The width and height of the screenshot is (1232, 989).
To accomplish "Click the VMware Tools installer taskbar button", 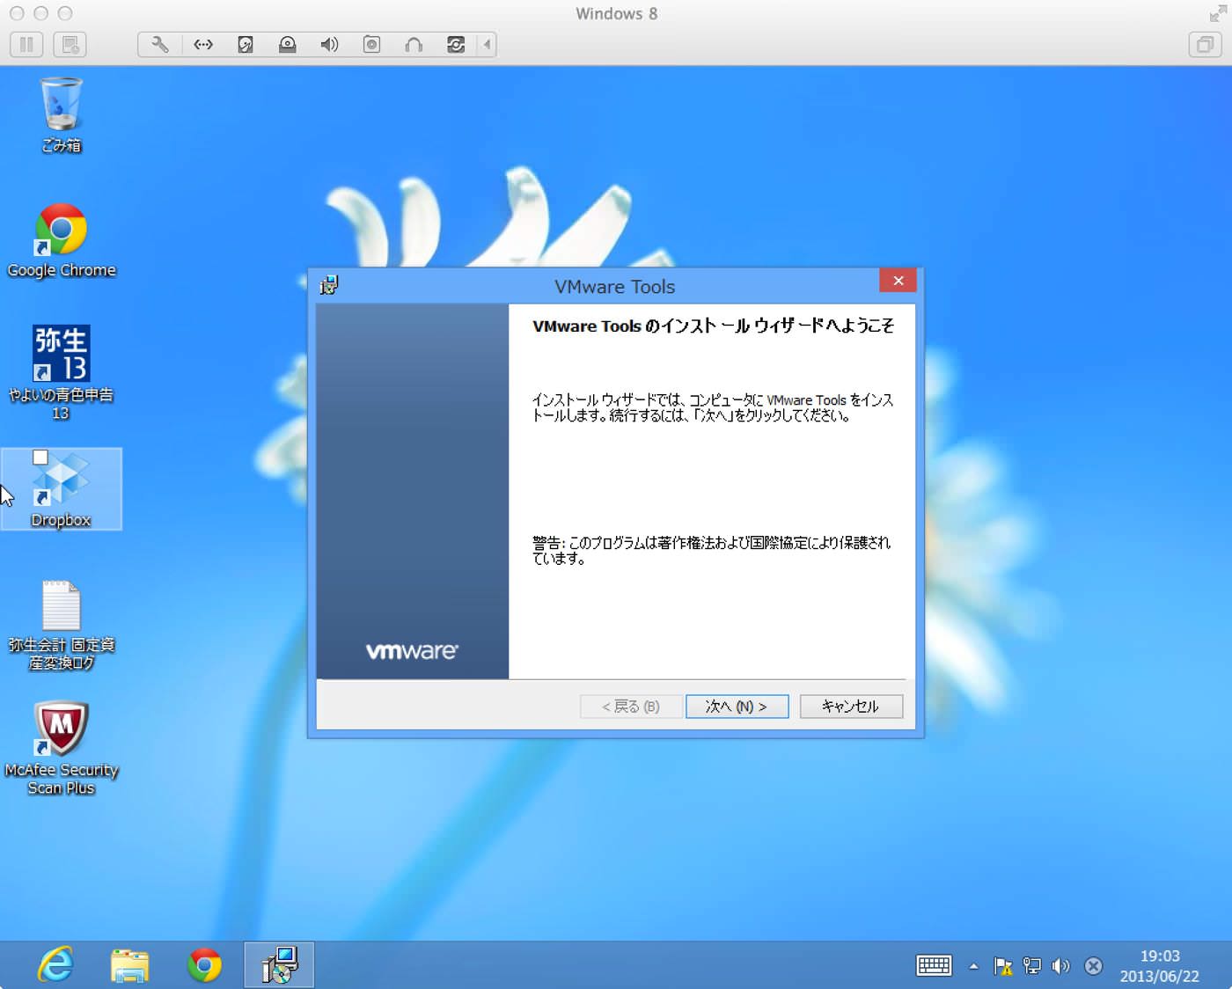I will click(x=279, y=965).
